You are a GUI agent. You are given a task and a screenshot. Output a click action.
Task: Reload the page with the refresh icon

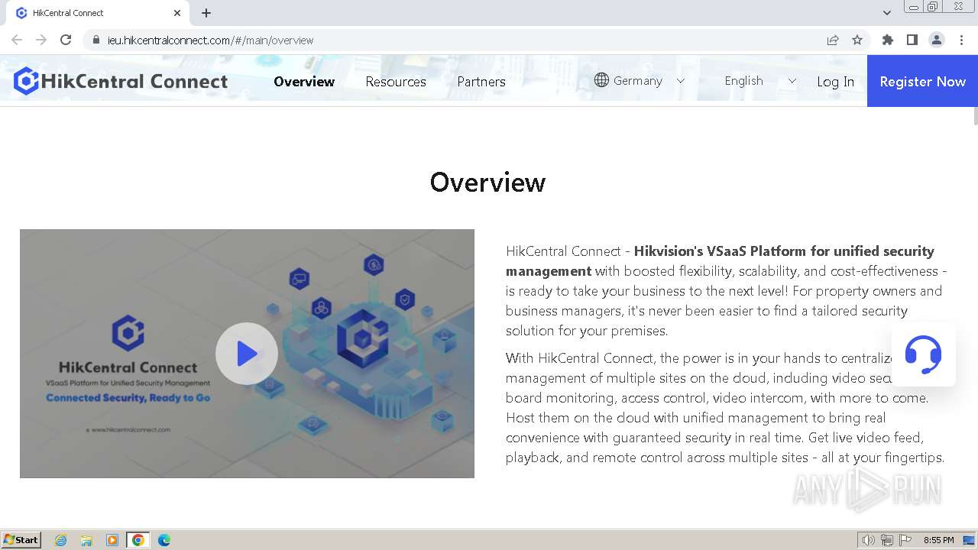pyautogui.click(x=66, y=40)
